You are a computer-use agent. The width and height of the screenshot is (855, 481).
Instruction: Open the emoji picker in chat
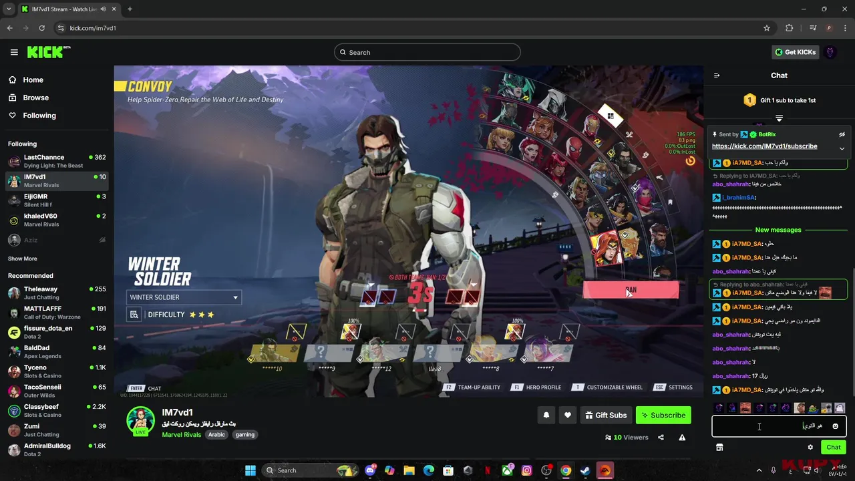pyautogui.click(x=835, y=426)
